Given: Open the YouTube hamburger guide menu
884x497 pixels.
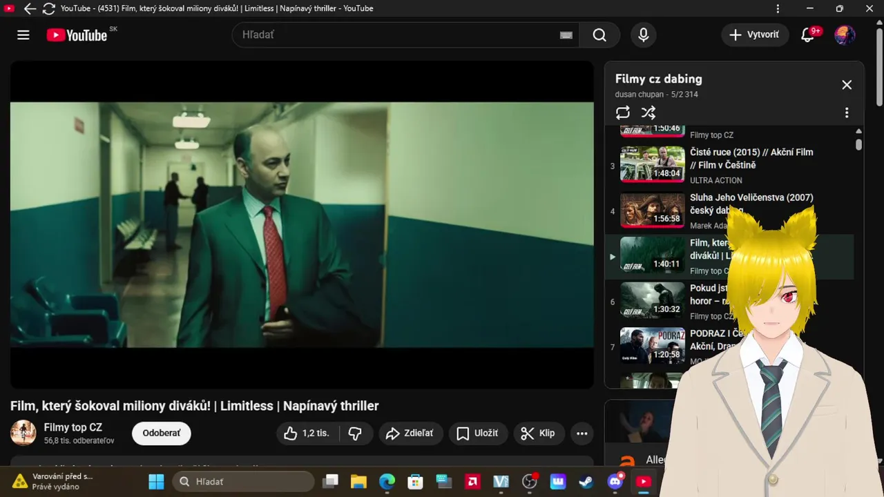Looking at the screenshot, I should pos(23,35).
